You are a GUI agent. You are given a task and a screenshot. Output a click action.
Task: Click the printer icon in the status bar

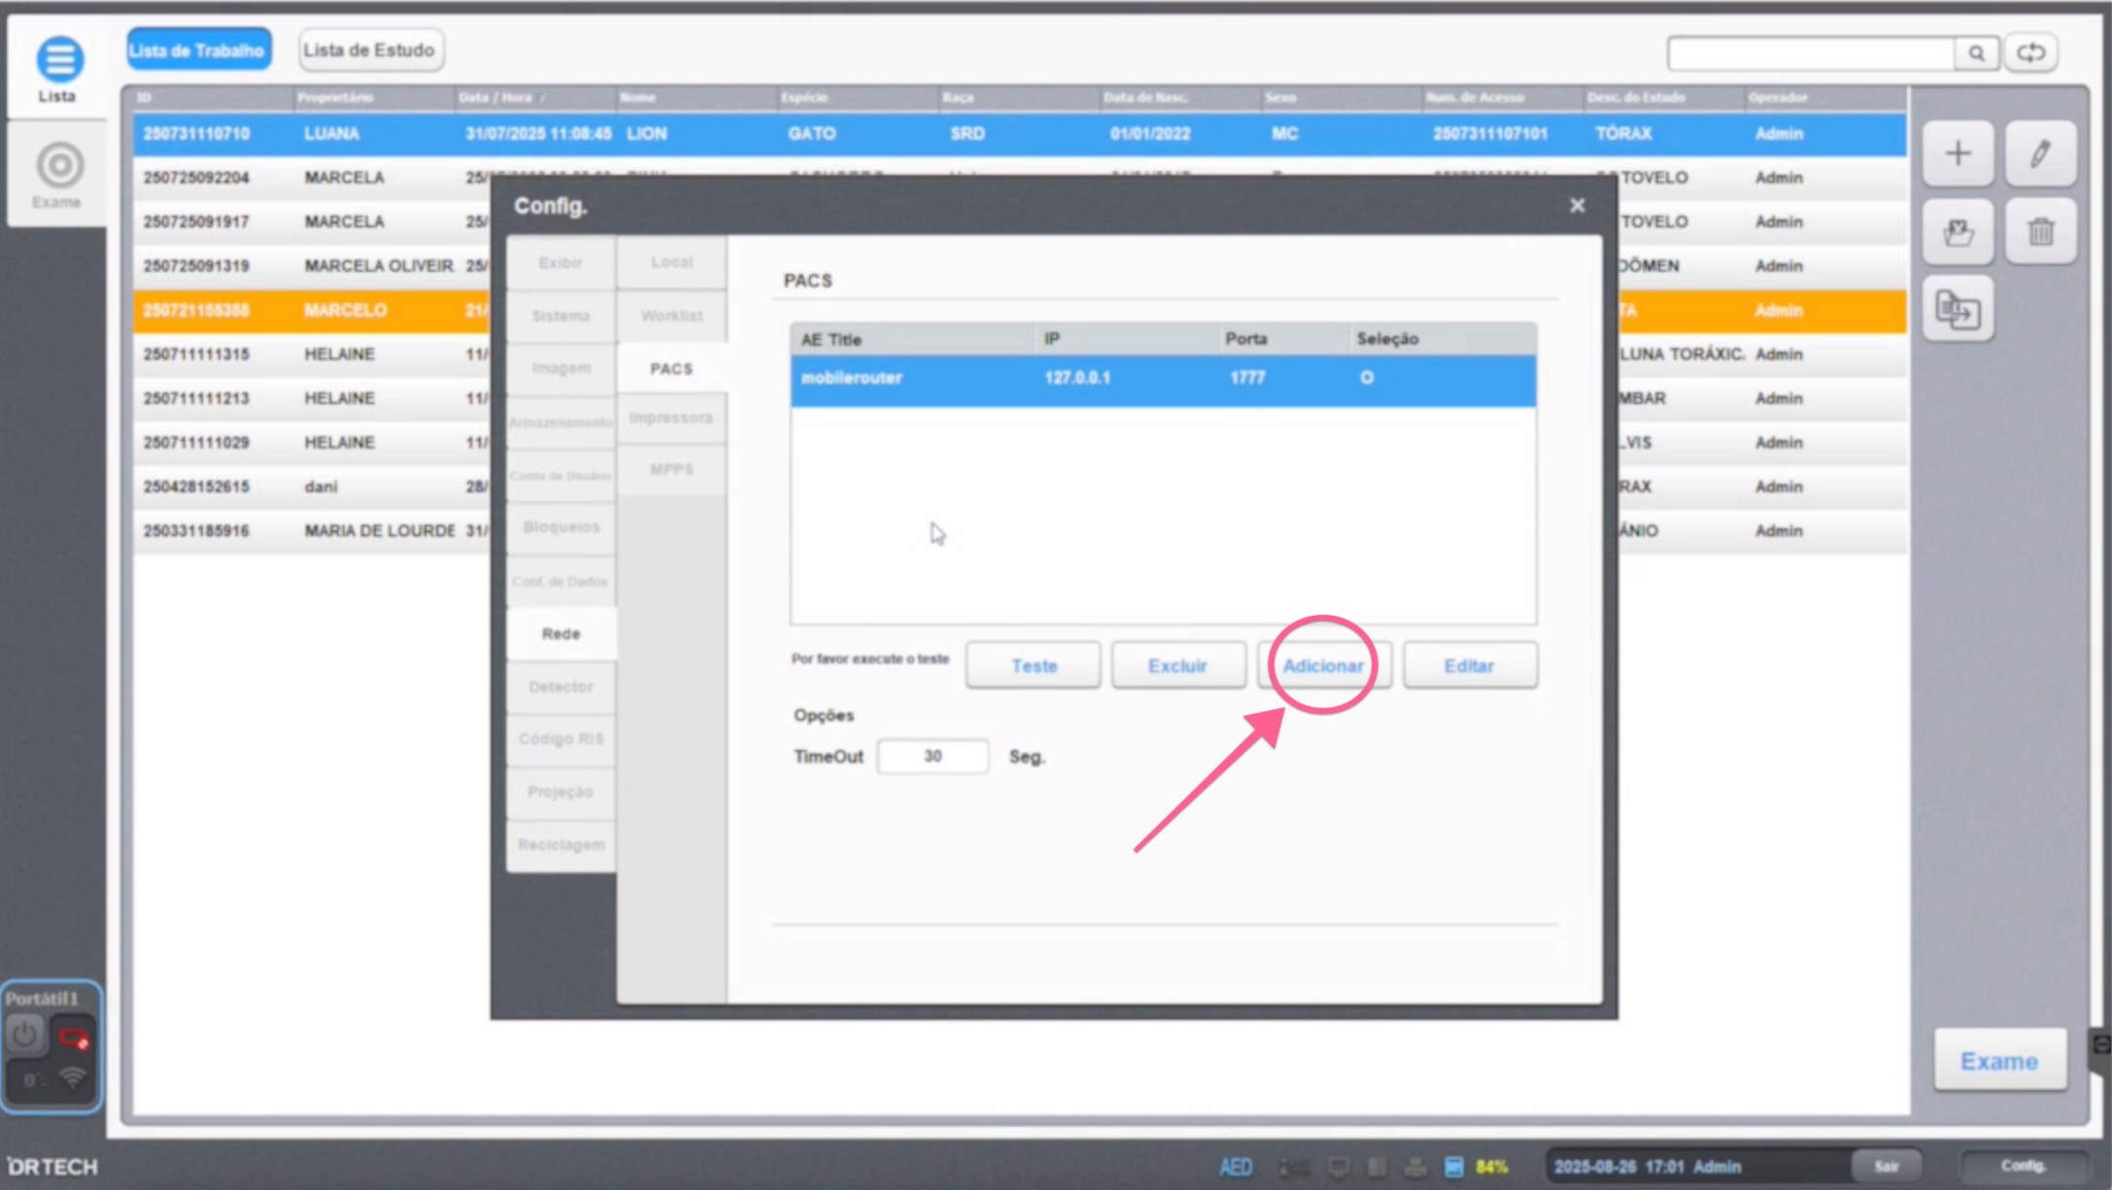click(1414, 1167)
